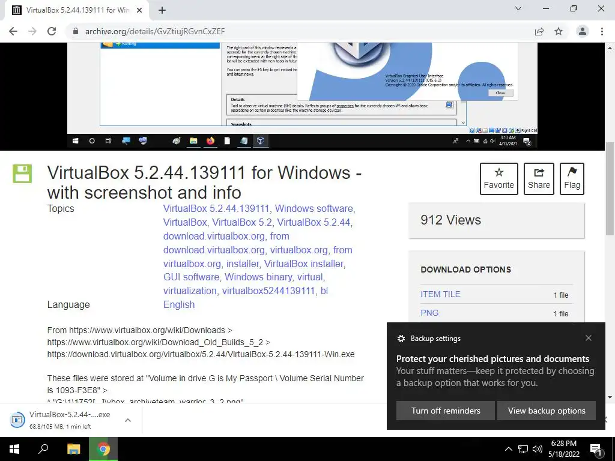The height and width of the screenshot is (461, 615).
Task: Open Chrome three-dot menu
Action: coord(602,31)
